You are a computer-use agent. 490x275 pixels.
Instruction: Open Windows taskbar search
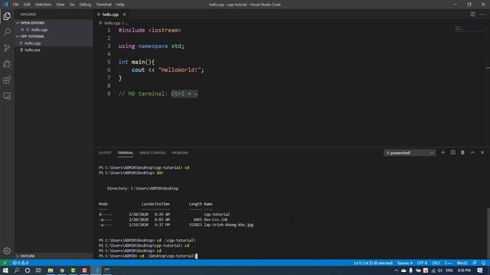pos(16,270)
